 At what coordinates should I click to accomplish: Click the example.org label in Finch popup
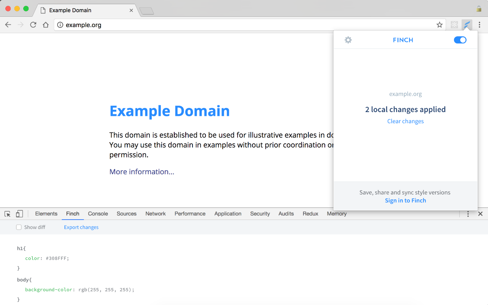[405, 94]
